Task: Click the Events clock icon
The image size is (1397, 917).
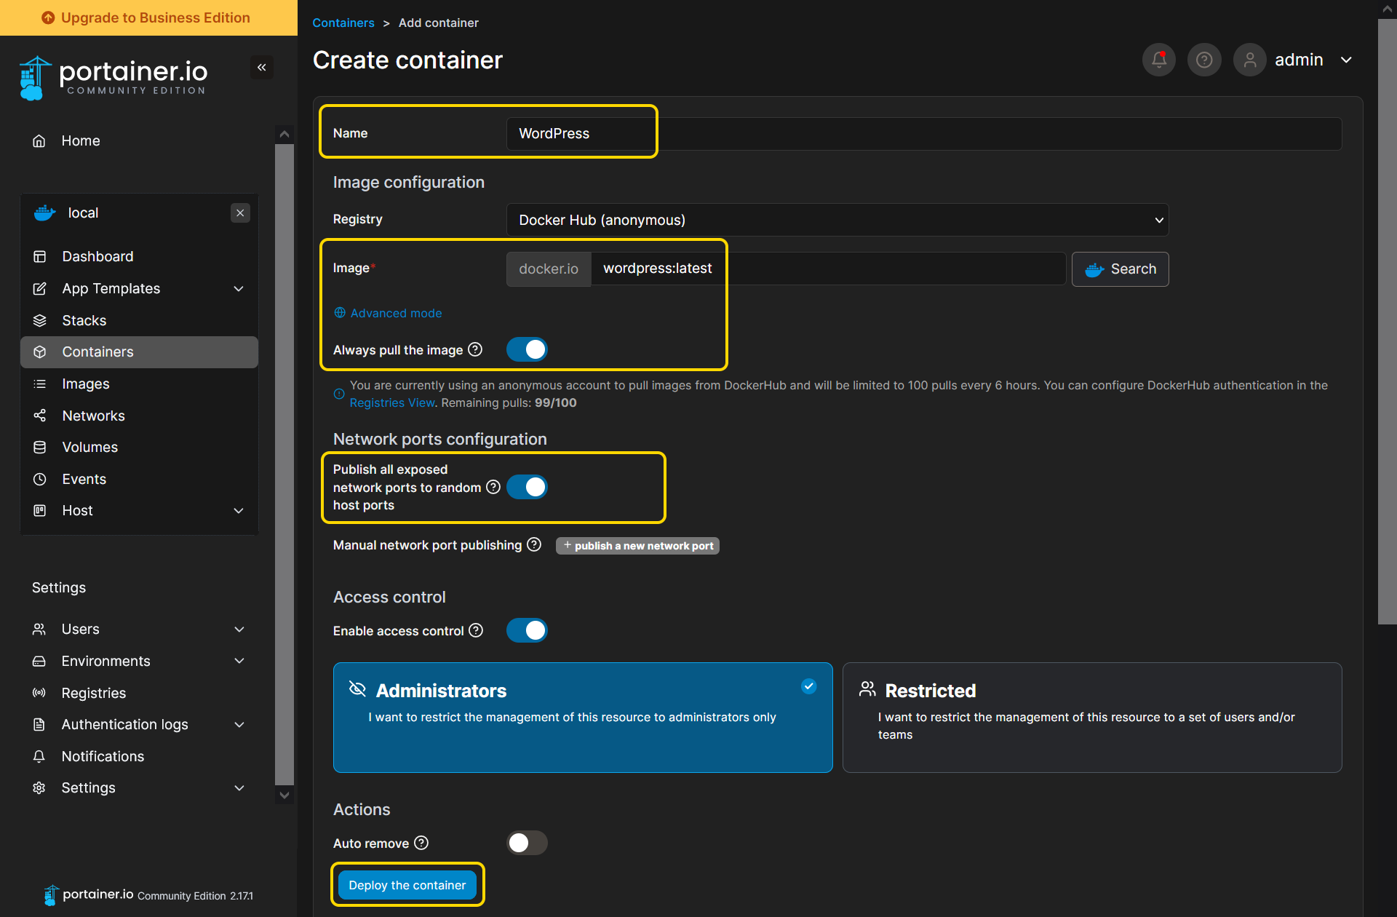Action: (x=40, y=480)
